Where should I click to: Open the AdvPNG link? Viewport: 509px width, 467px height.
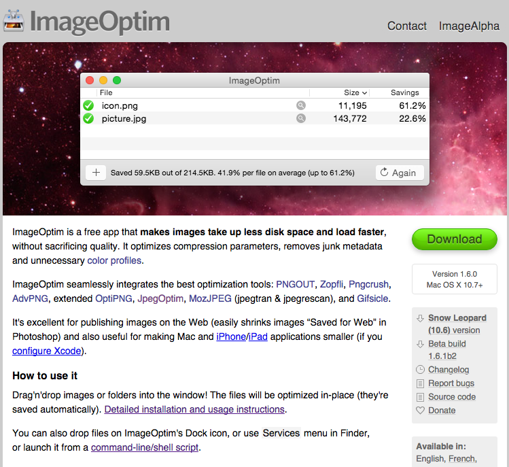point(30,298)
